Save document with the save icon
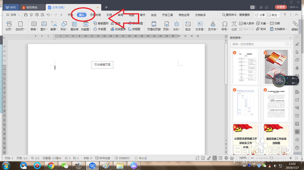 pyautogui.click(x=26, y=15)
